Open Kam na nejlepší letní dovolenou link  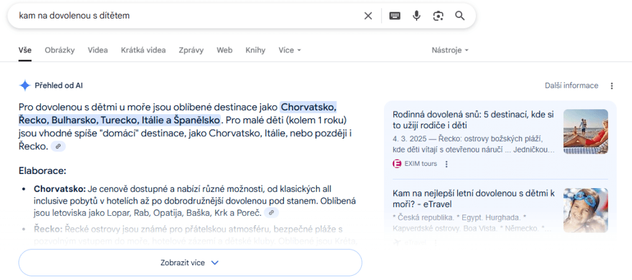pos(473,199)
